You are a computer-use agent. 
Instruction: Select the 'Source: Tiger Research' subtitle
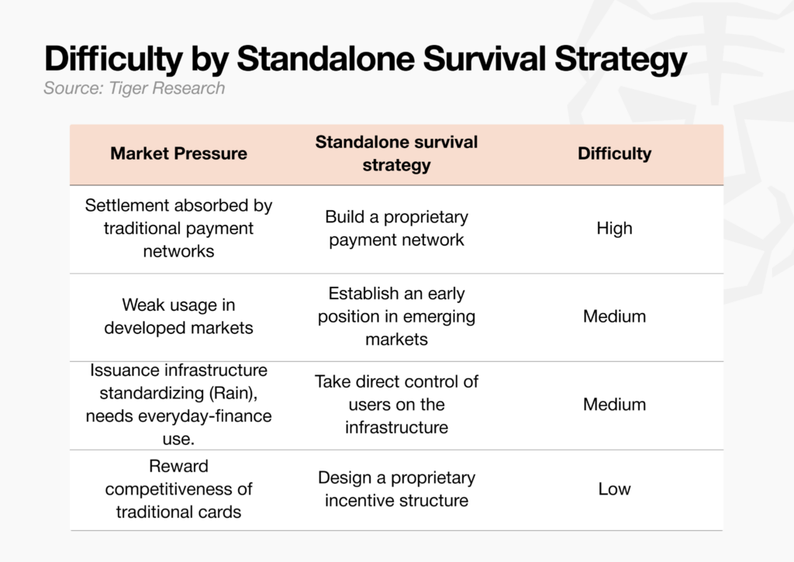pos(134,88)
